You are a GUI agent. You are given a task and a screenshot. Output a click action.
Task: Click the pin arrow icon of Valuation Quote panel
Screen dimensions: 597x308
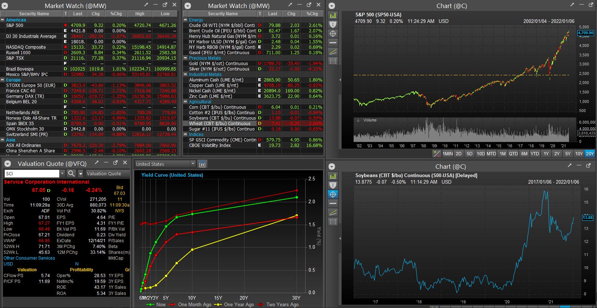click(97, 163)
